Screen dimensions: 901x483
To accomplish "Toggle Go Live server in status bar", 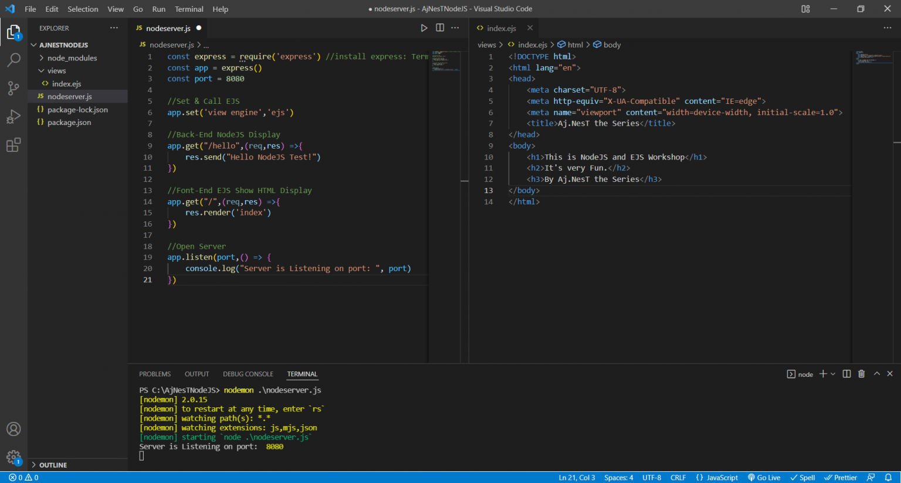I will pyautogui.click(x=764, y=478).
